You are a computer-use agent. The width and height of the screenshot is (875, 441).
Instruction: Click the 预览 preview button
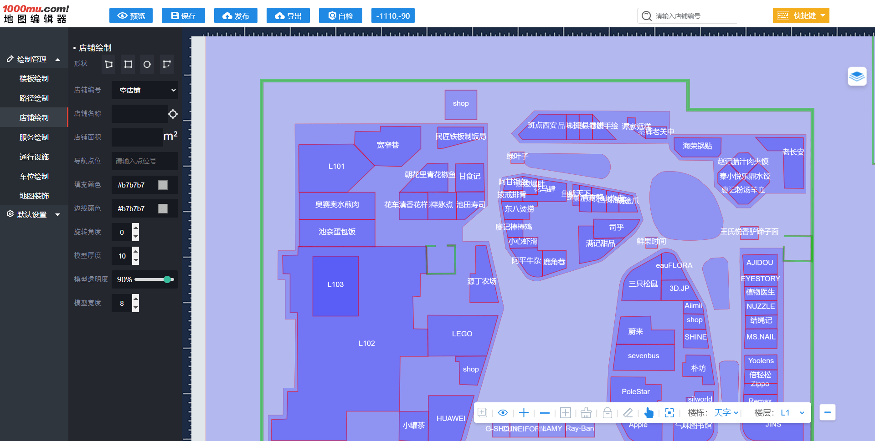pyautogui.click(x=131, y=15)
